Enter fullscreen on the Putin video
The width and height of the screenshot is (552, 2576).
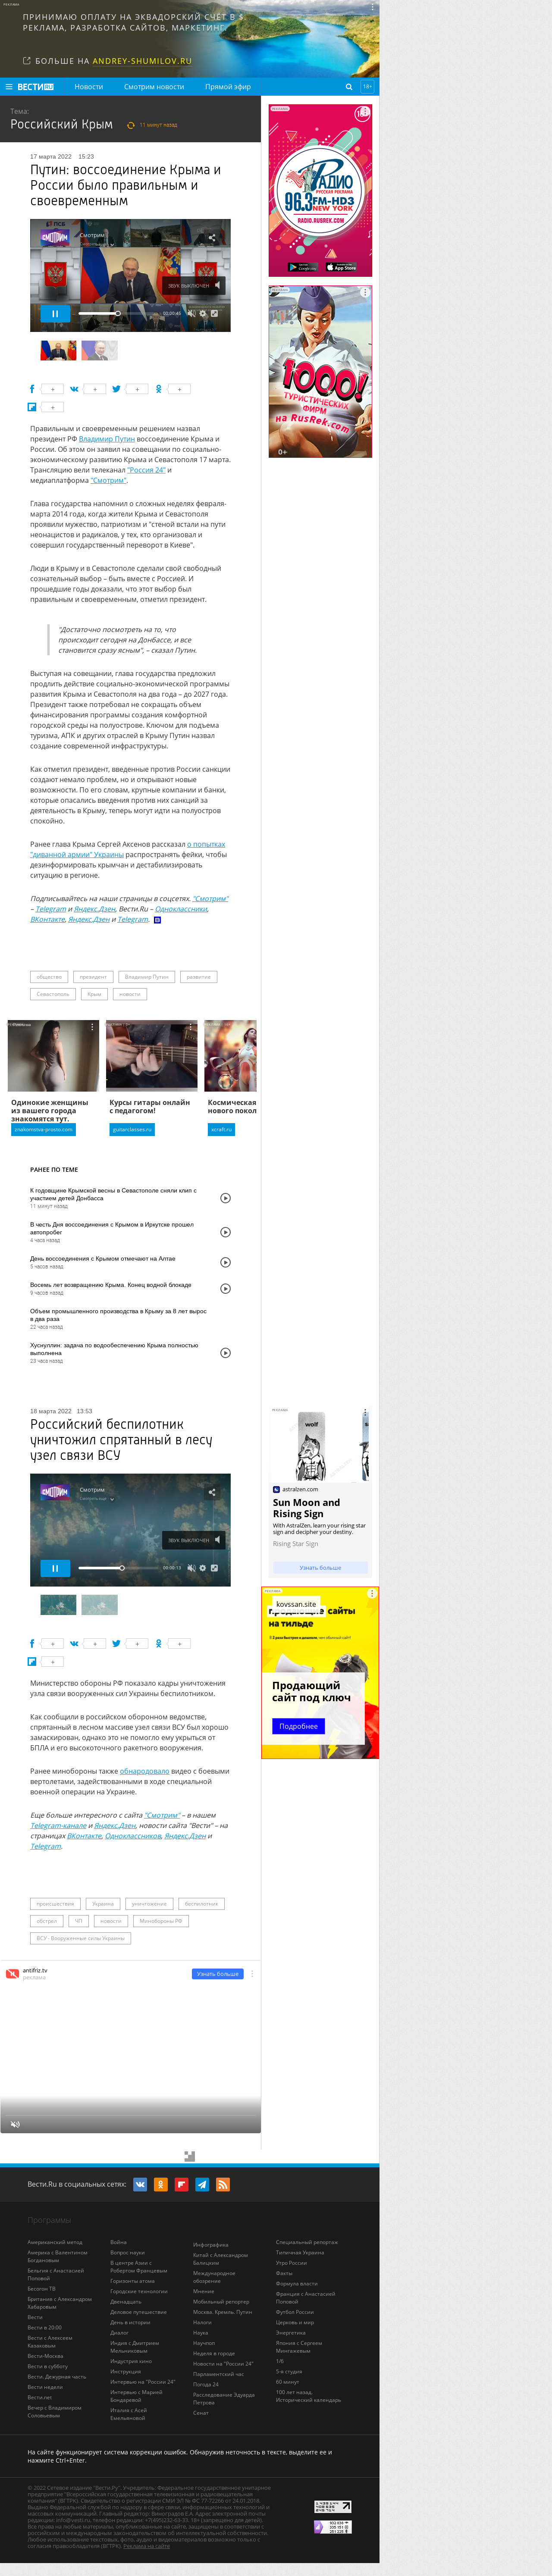[x=213, y=313]
